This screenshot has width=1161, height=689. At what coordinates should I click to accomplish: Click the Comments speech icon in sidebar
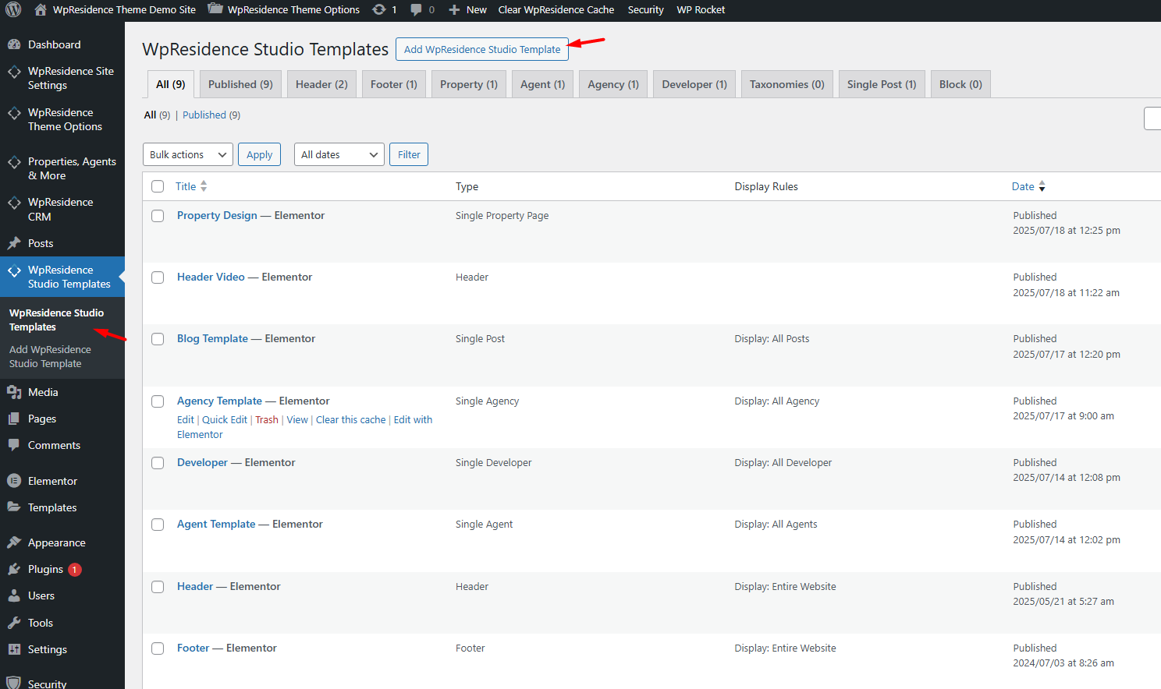point(14,445)
